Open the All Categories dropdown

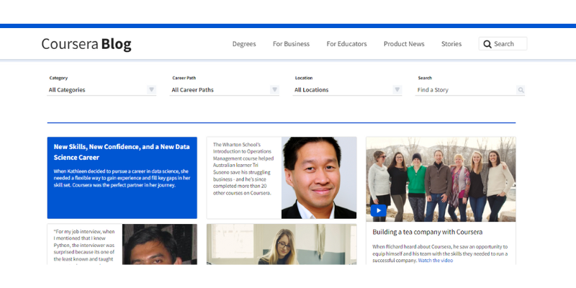click(102, 90)
